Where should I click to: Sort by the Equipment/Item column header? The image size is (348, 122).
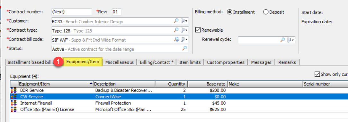56,84
